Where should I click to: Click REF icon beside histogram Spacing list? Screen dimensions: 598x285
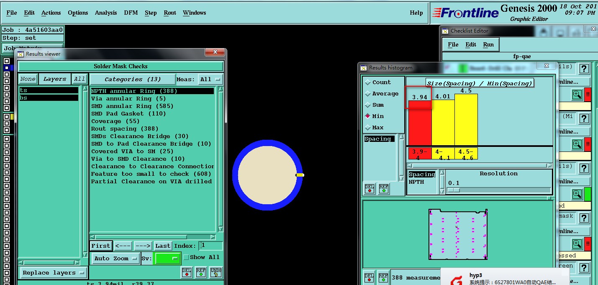(383, 188)
